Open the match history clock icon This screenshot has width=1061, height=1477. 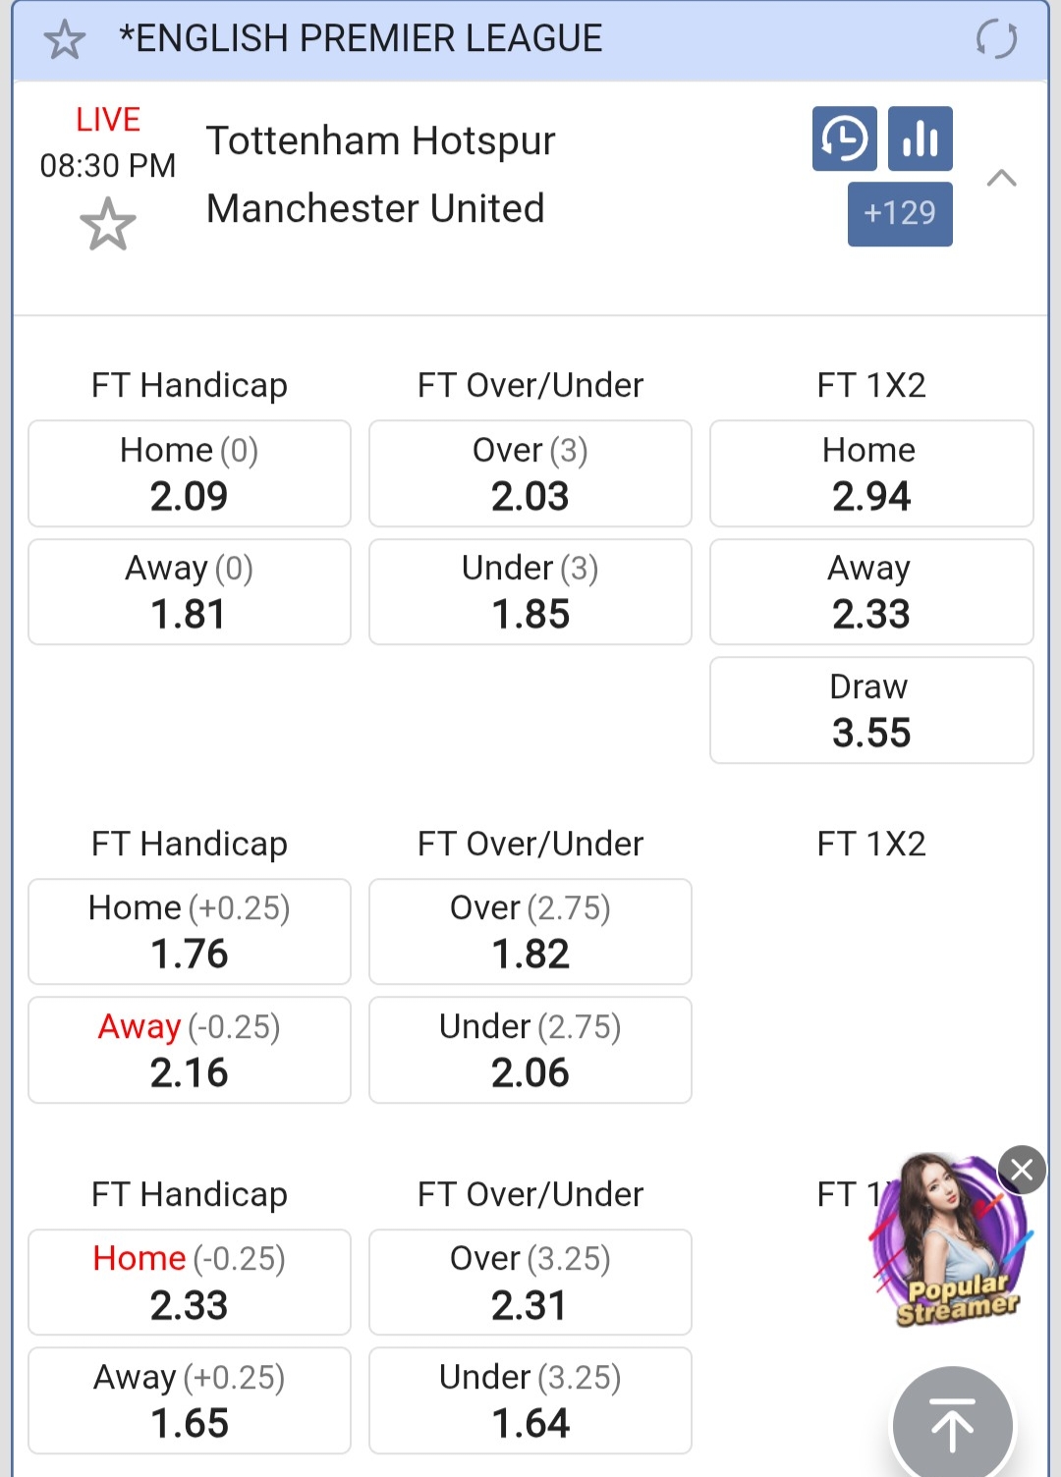844,138
